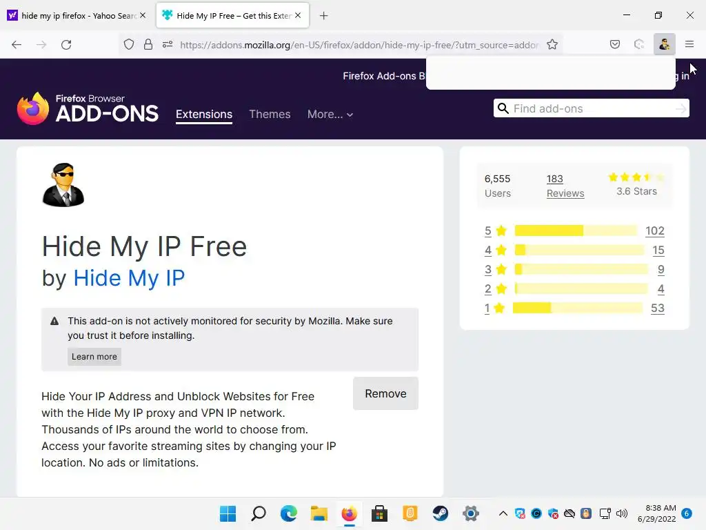Click the Find add-ons search field

(591, 108)
